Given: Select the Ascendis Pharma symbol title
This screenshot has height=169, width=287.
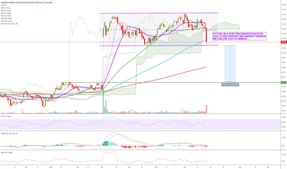Looking at the screenshot, I should [26, 2].
